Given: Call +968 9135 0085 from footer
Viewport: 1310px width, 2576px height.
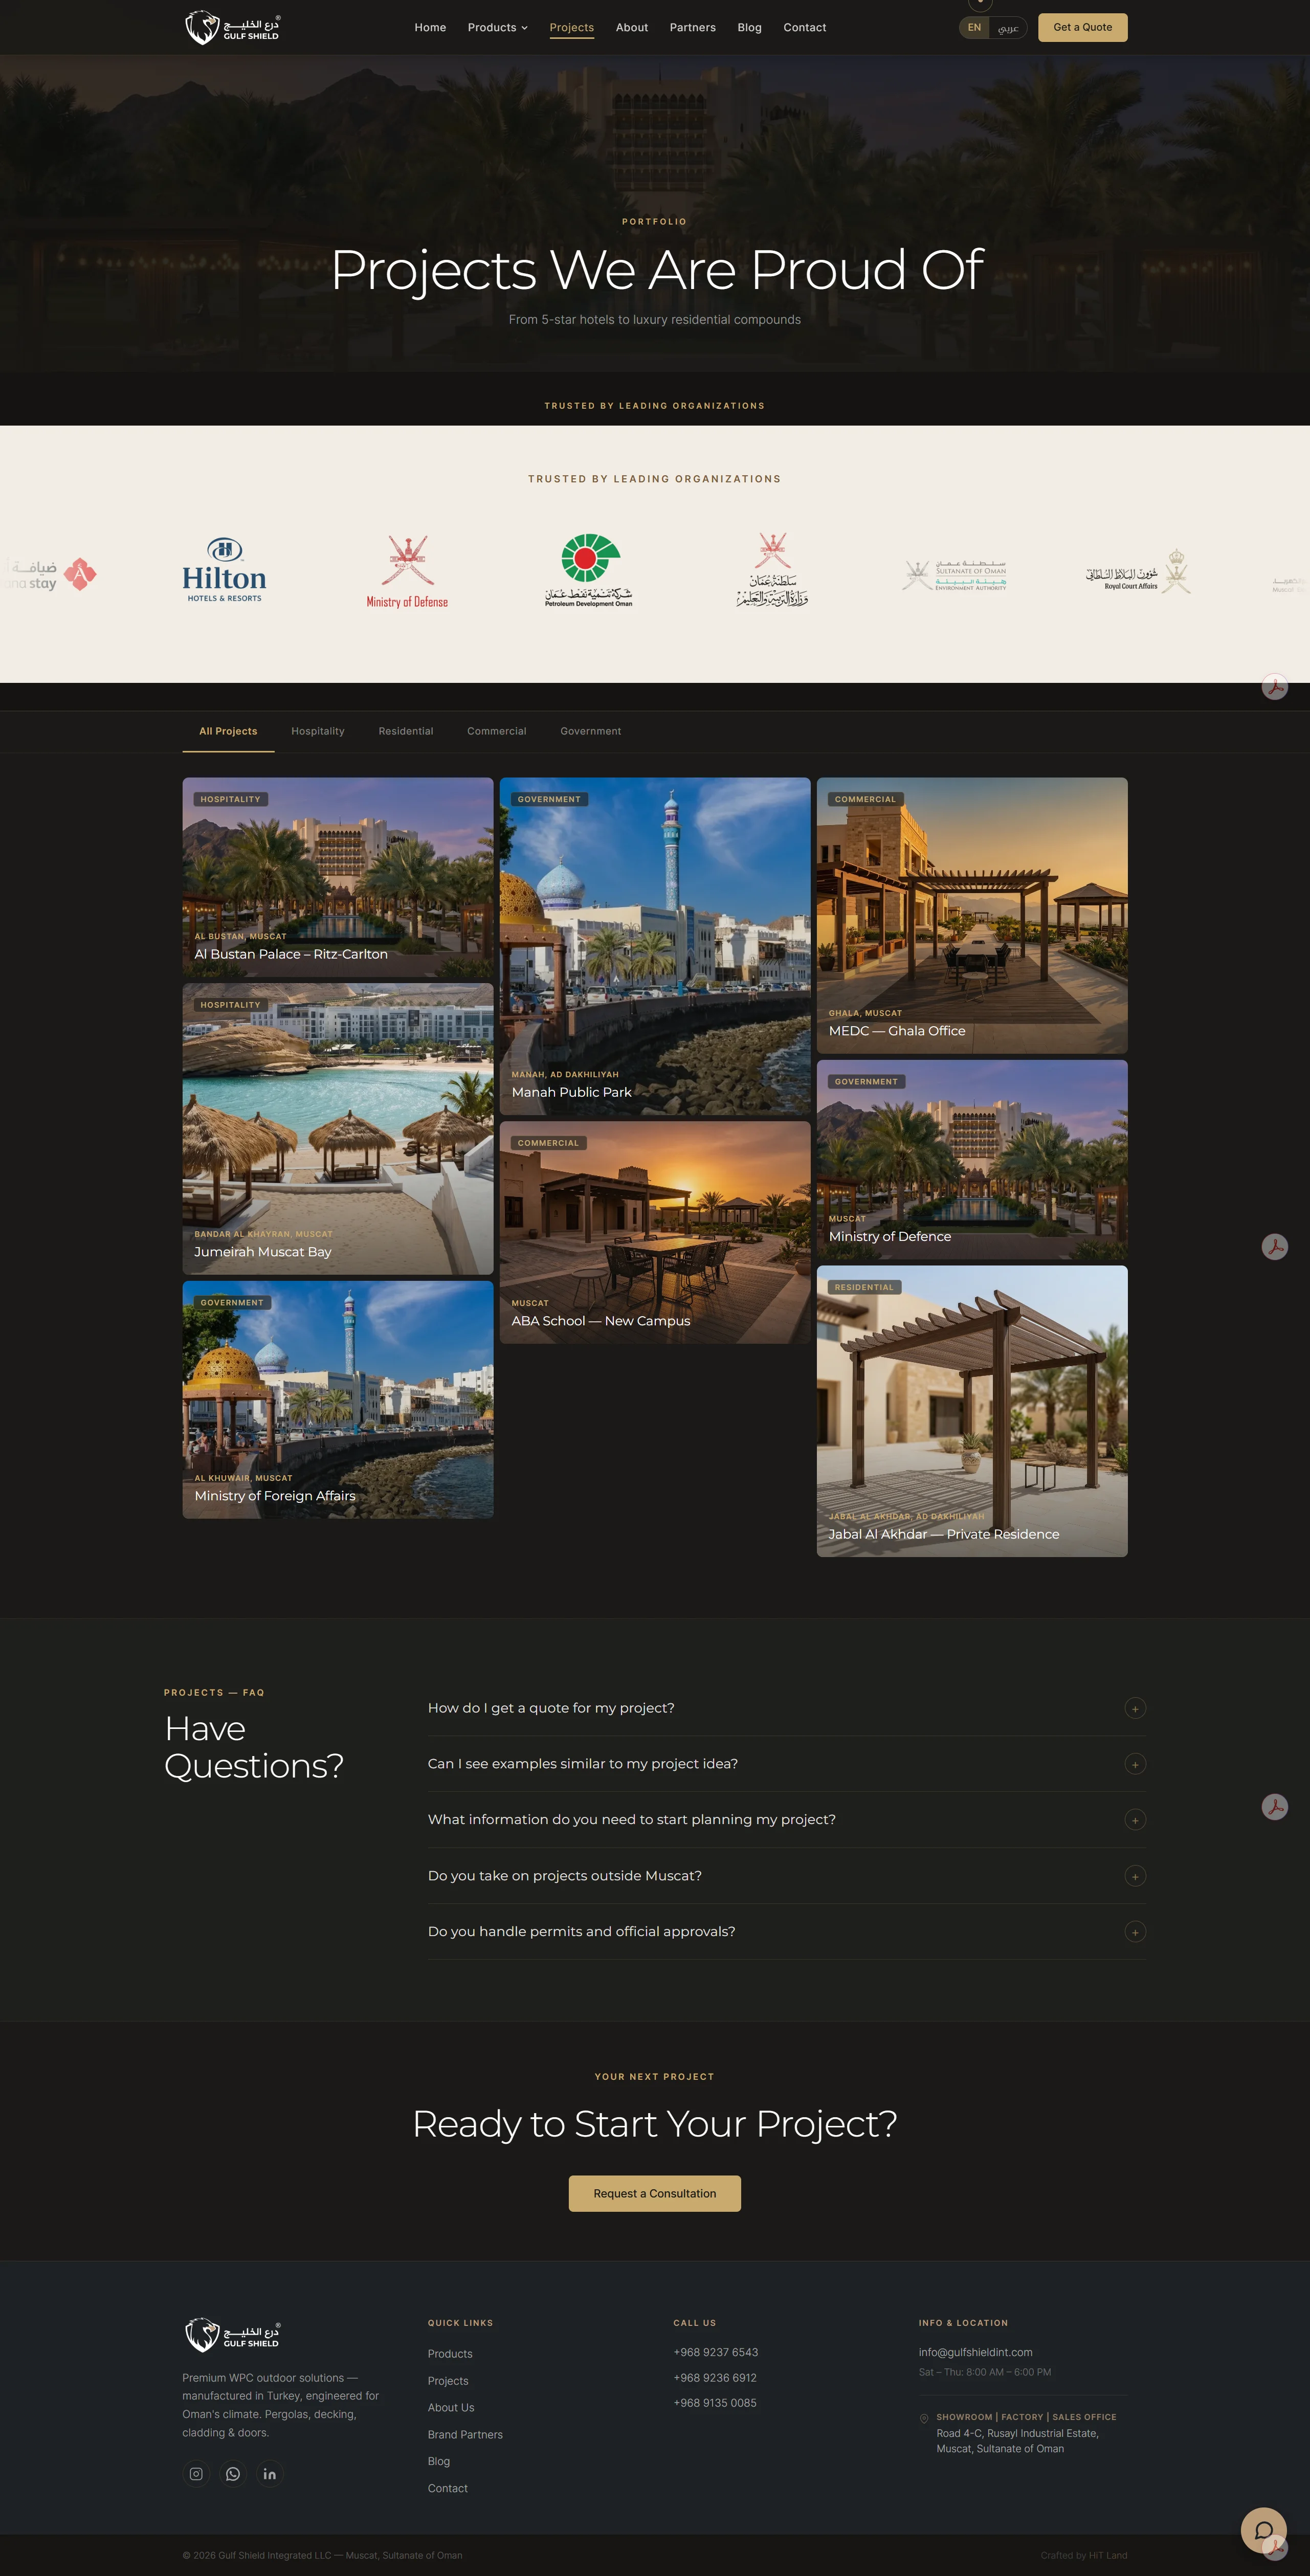Looking at the screenshot, I should coord(715,2402).
